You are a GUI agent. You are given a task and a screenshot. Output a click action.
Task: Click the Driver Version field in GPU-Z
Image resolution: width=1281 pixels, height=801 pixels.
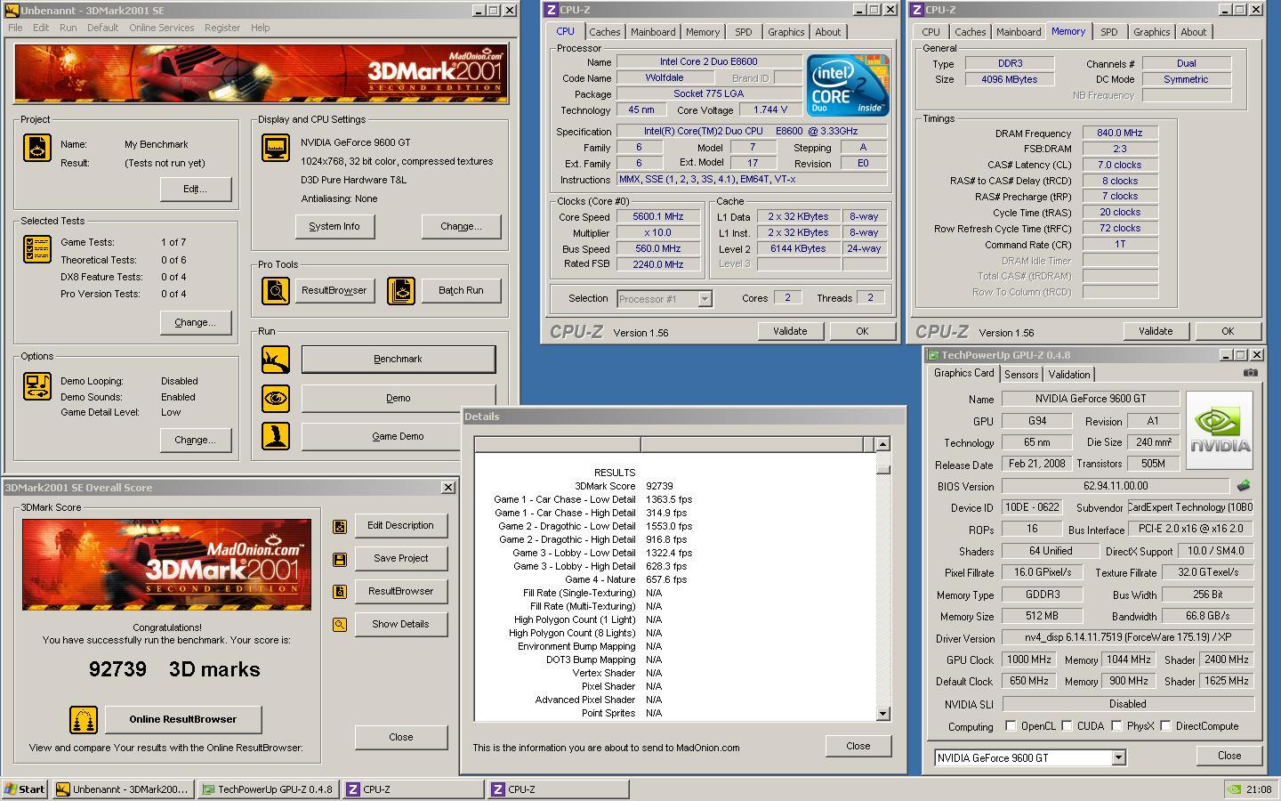[x=1128, y=638]
